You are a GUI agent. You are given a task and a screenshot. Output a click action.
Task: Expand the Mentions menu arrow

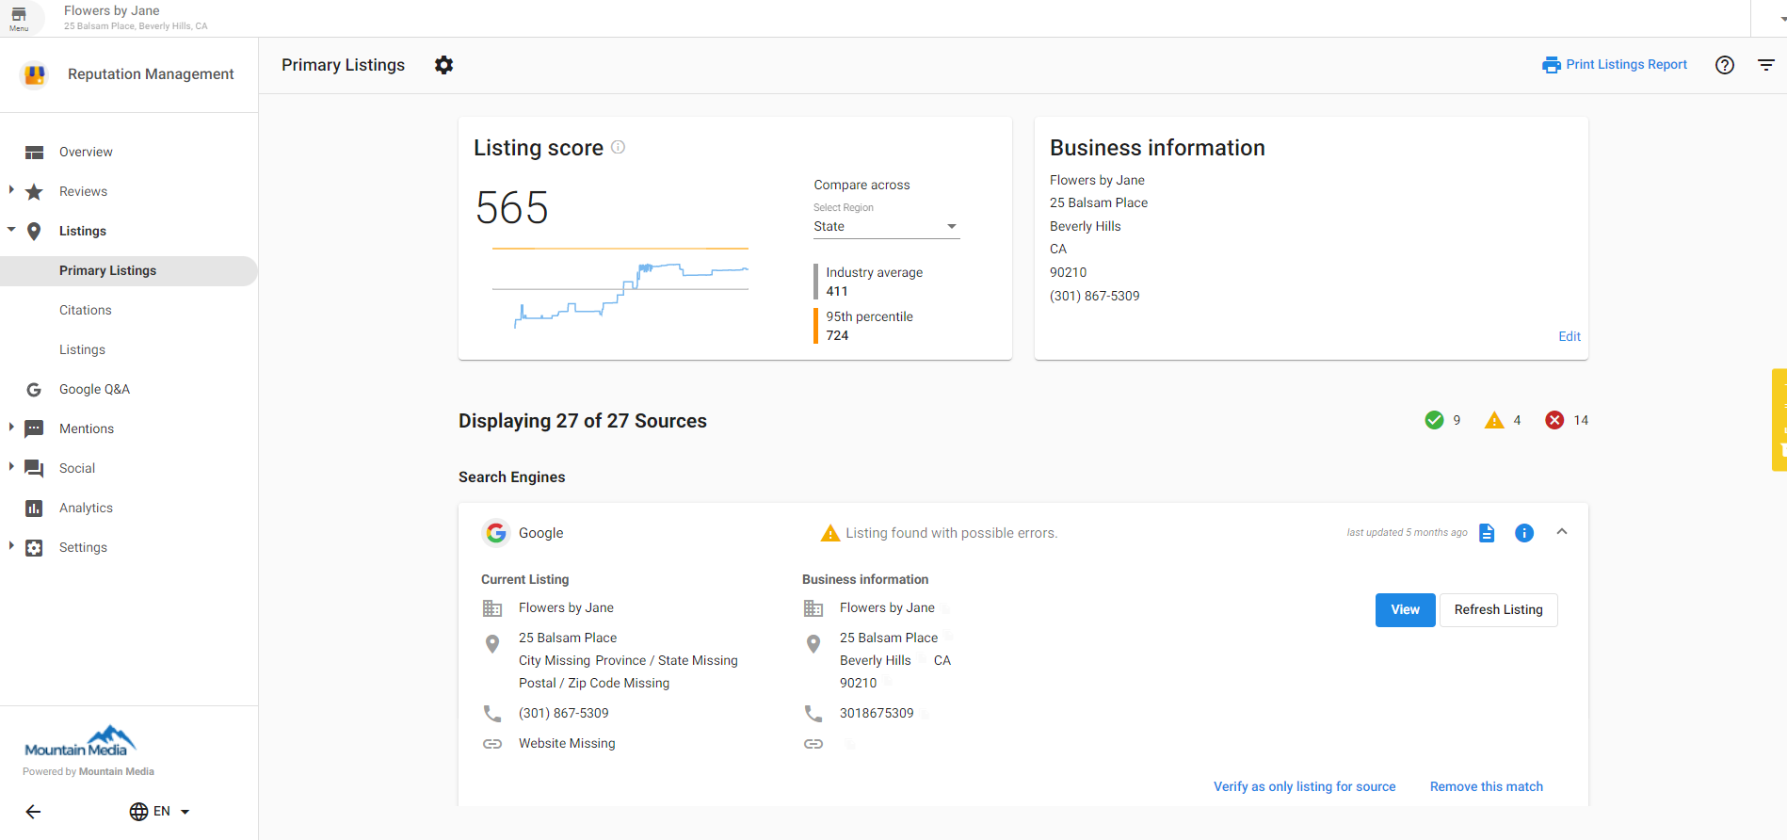pos(11,428)
